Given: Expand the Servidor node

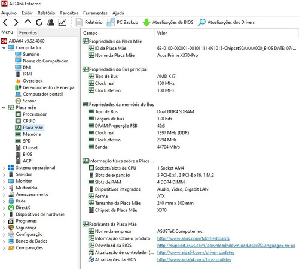Looking at the screenshot, I should pyautogui.click(x=4, y=174).
